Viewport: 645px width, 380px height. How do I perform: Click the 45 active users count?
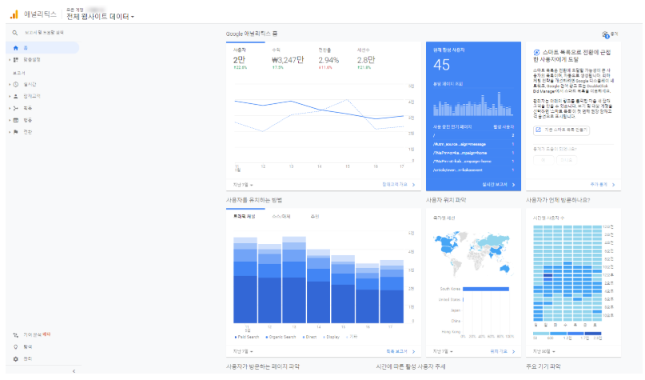(x=441, y=65)
